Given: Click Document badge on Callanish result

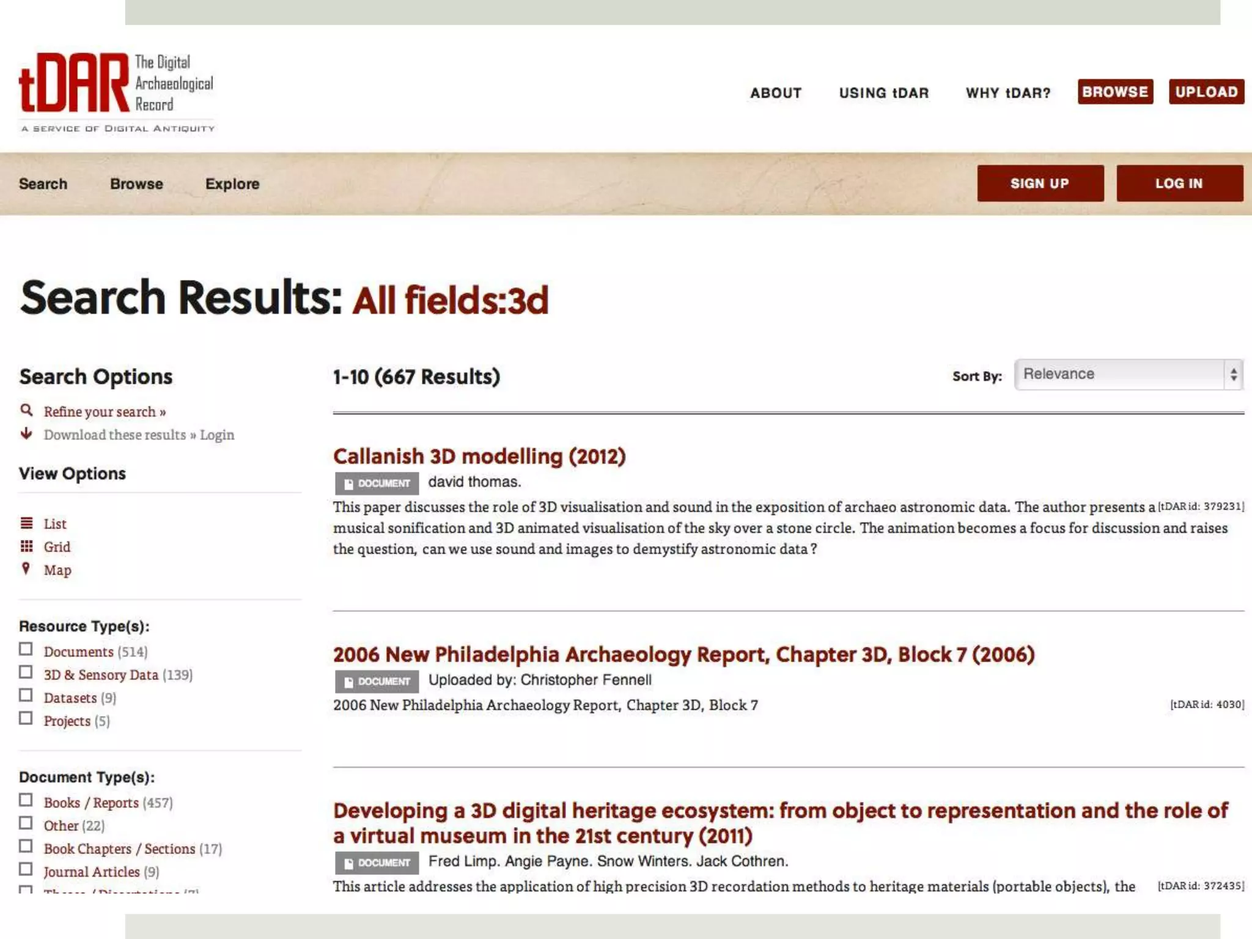Looking at the screenshot, I should point(377,484).
